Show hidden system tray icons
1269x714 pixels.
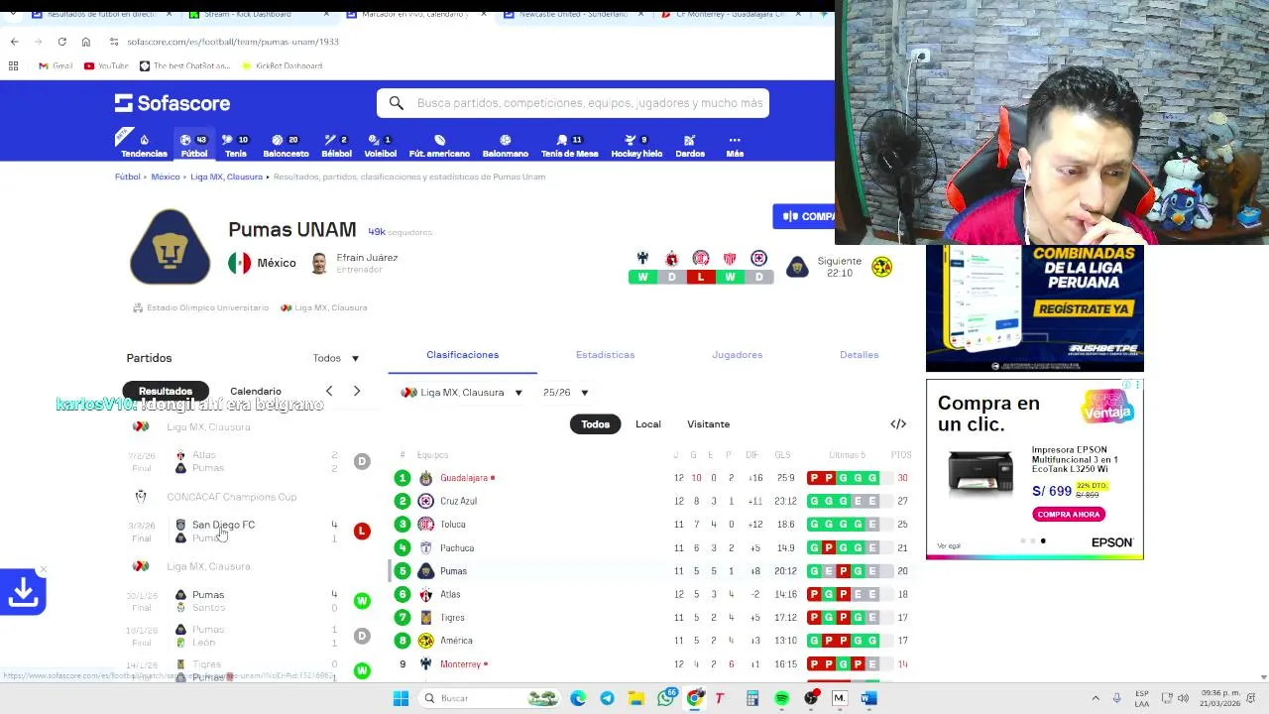click(1096, 698)
